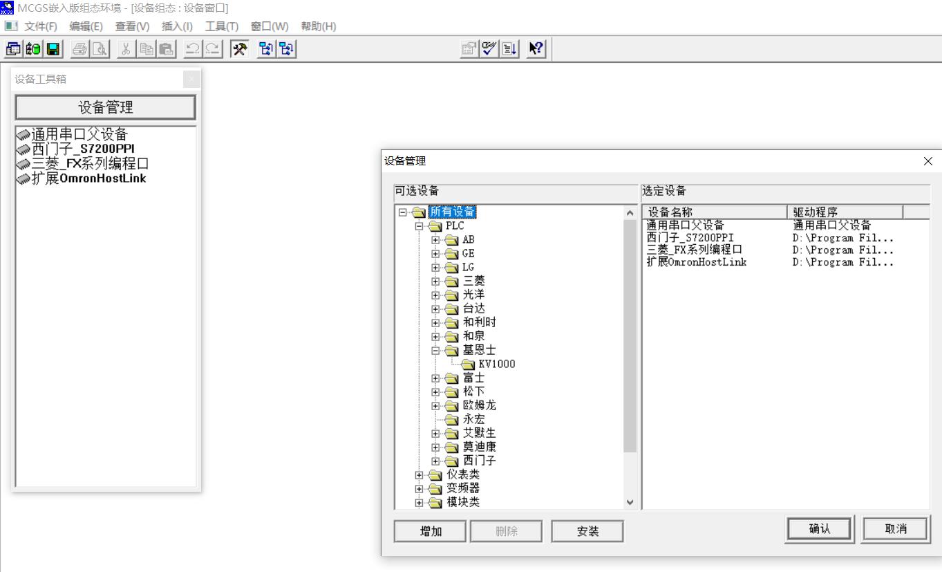Open the 设备管理 button in toolbox
The width and height of the screenshot is (942, 572).
click(105, 107)
